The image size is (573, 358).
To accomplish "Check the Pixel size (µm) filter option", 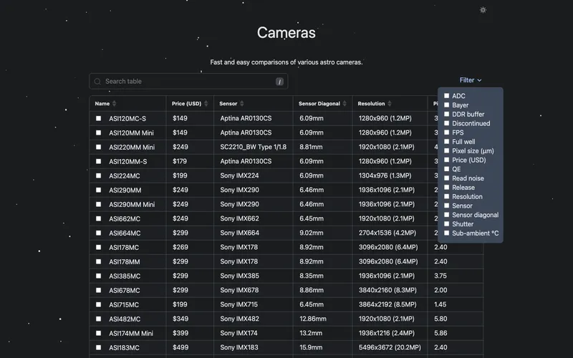I will click(x=446, y=150).
